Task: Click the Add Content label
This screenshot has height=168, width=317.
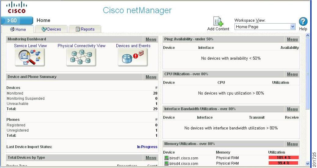Action: pyautogui.click(x=218, y=29)
